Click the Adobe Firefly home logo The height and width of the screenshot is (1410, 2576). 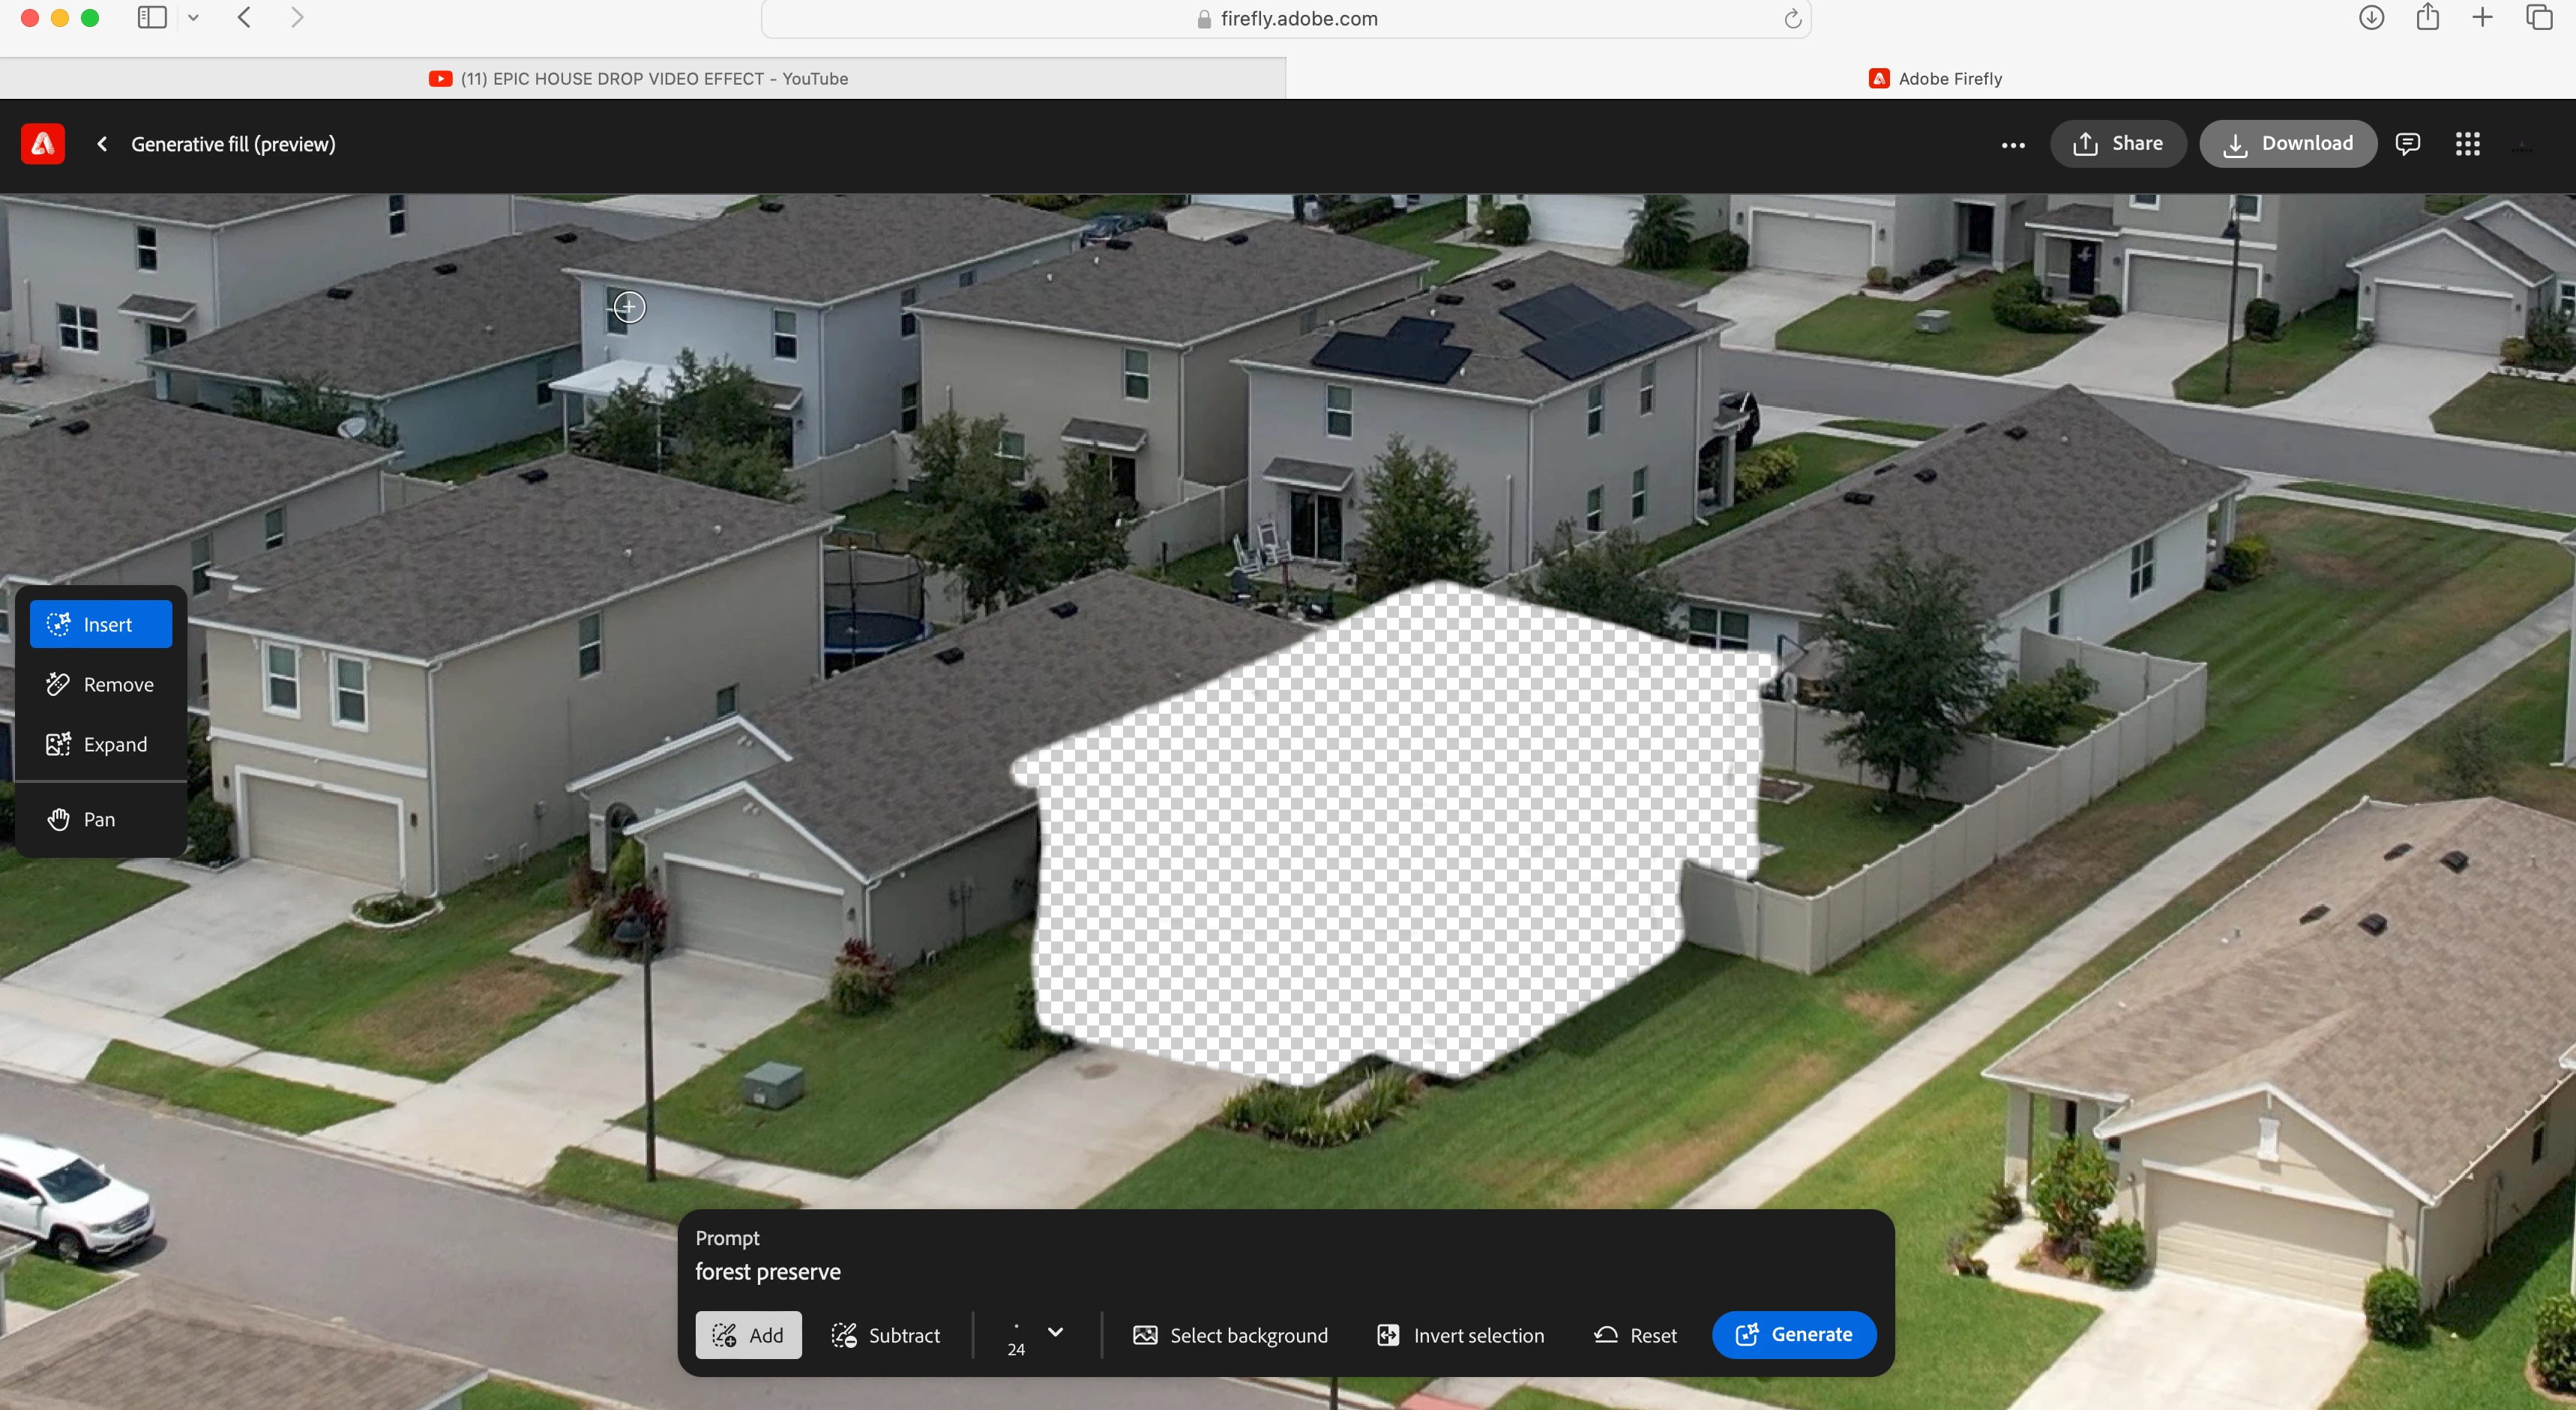pyautogui.click(x=42, y=144)
